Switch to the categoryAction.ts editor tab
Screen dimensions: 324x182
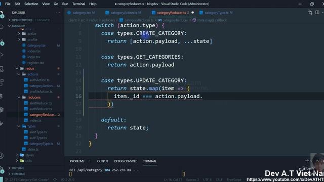[124, 13]
